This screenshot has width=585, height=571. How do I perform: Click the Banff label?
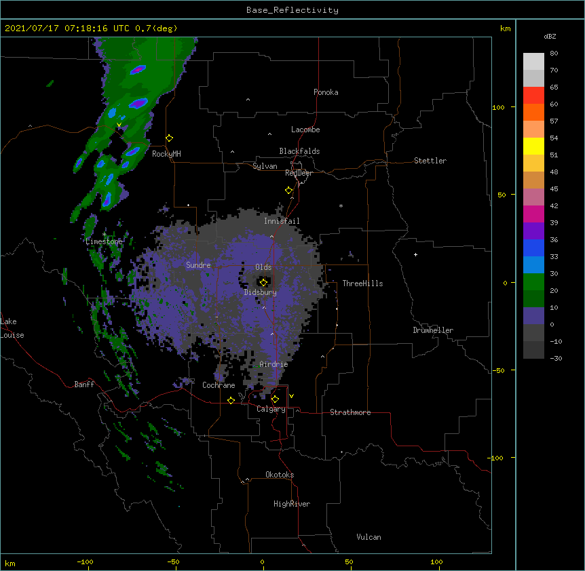point(84,385)
